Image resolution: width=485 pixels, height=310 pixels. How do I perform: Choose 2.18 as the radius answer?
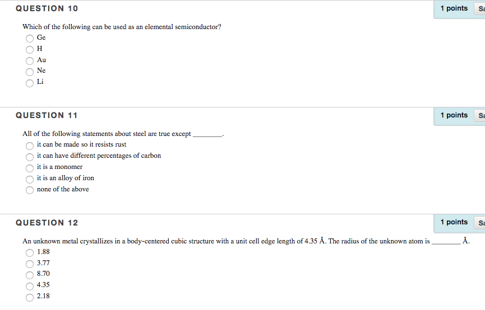point(30,297)
